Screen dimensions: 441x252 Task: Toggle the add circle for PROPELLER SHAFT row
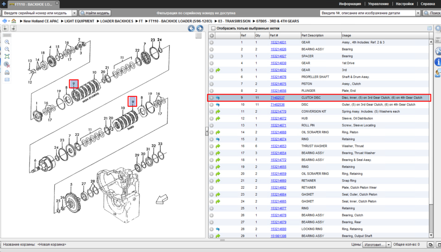click(x=212, y=77)
